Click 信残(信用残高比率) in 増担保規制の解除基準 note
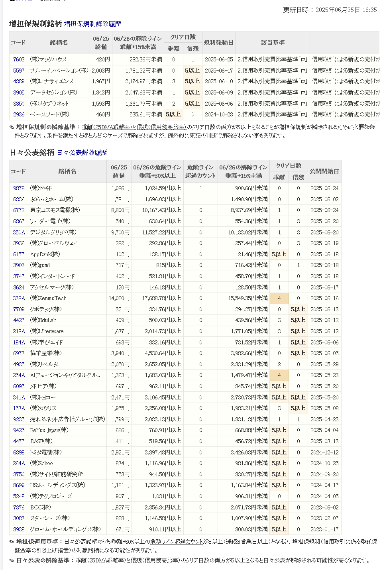381x570 pixels. [161, 127]
